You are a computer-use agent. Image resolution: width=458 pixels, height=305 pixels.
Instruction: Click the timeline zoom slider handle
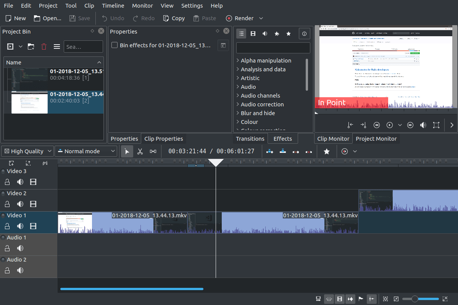414,299
